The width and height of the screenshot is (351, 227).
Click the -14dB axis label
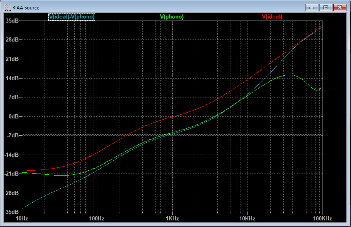[x=12, y=155]
